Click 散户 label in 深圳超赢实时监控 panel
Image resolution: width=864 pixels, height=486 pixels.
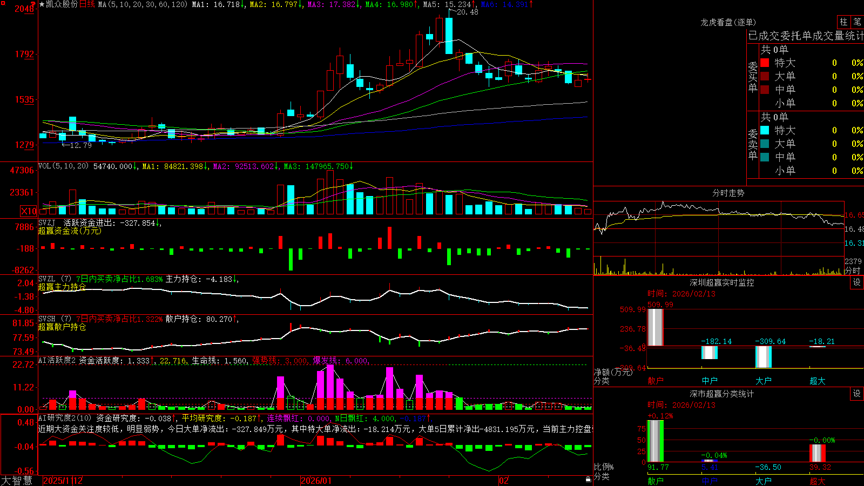pos(655,381)
